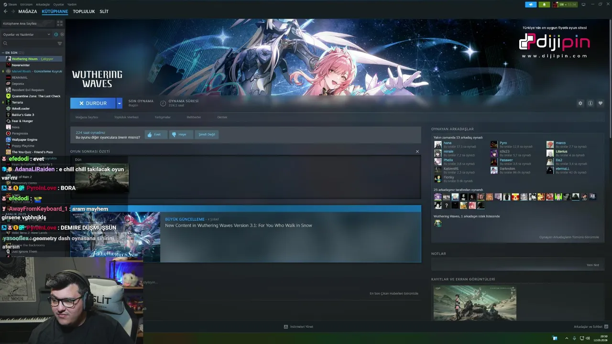Screen dimensions: 612x344
Task: Go forward with the navigation arrow
Action: (12, 11)
